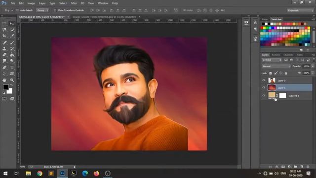Filter for pixel layers

tap(286, 60)
